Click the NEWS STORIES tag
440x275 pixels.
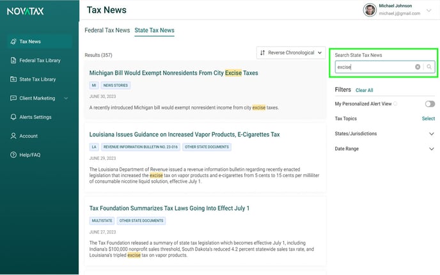coord(115,85)
